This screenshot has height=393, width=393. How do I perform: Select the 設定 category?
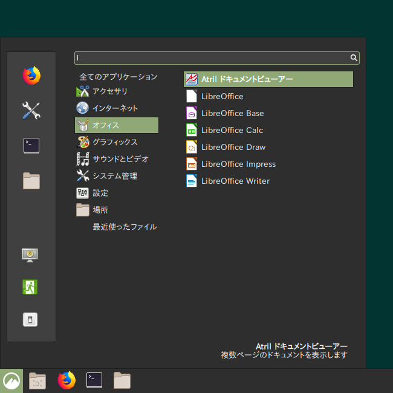(x=117, y=193)
